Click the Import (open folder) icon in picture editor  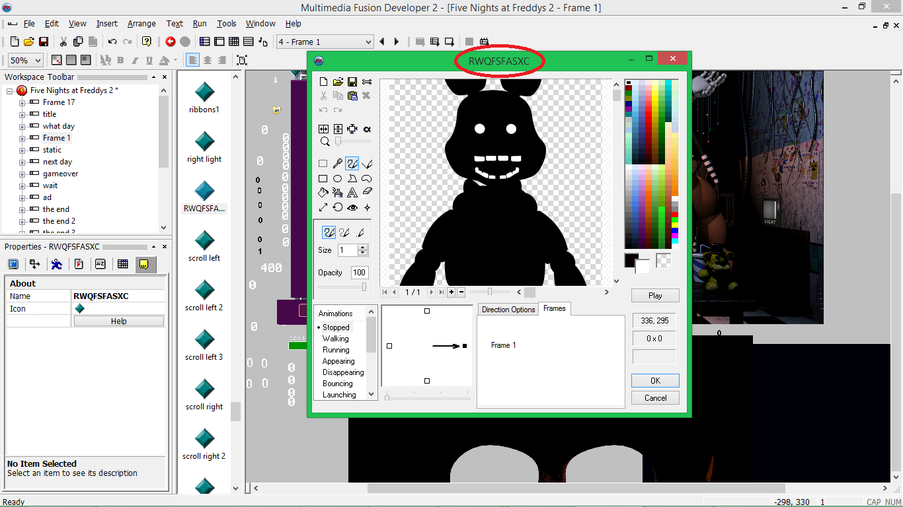[x=338, y=82]
